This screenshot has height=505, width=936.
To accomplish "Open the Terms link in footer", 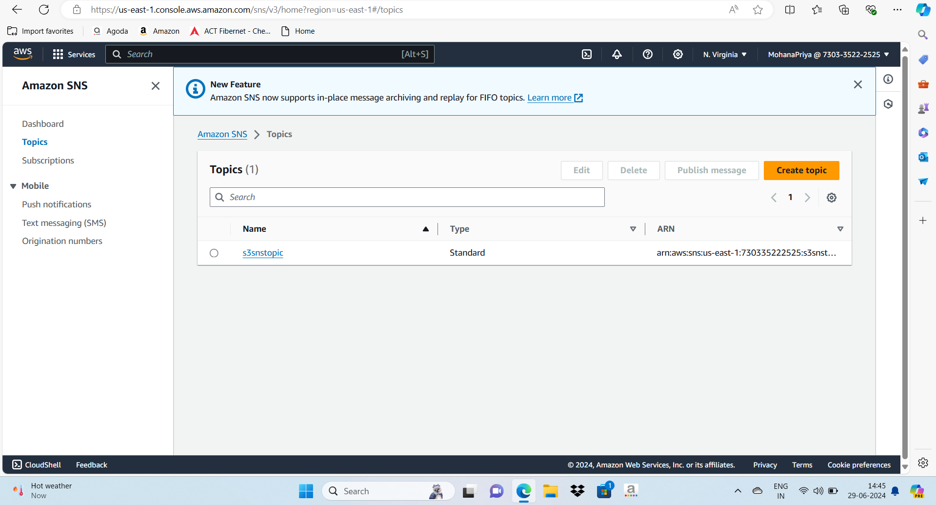I will [802, 465].
